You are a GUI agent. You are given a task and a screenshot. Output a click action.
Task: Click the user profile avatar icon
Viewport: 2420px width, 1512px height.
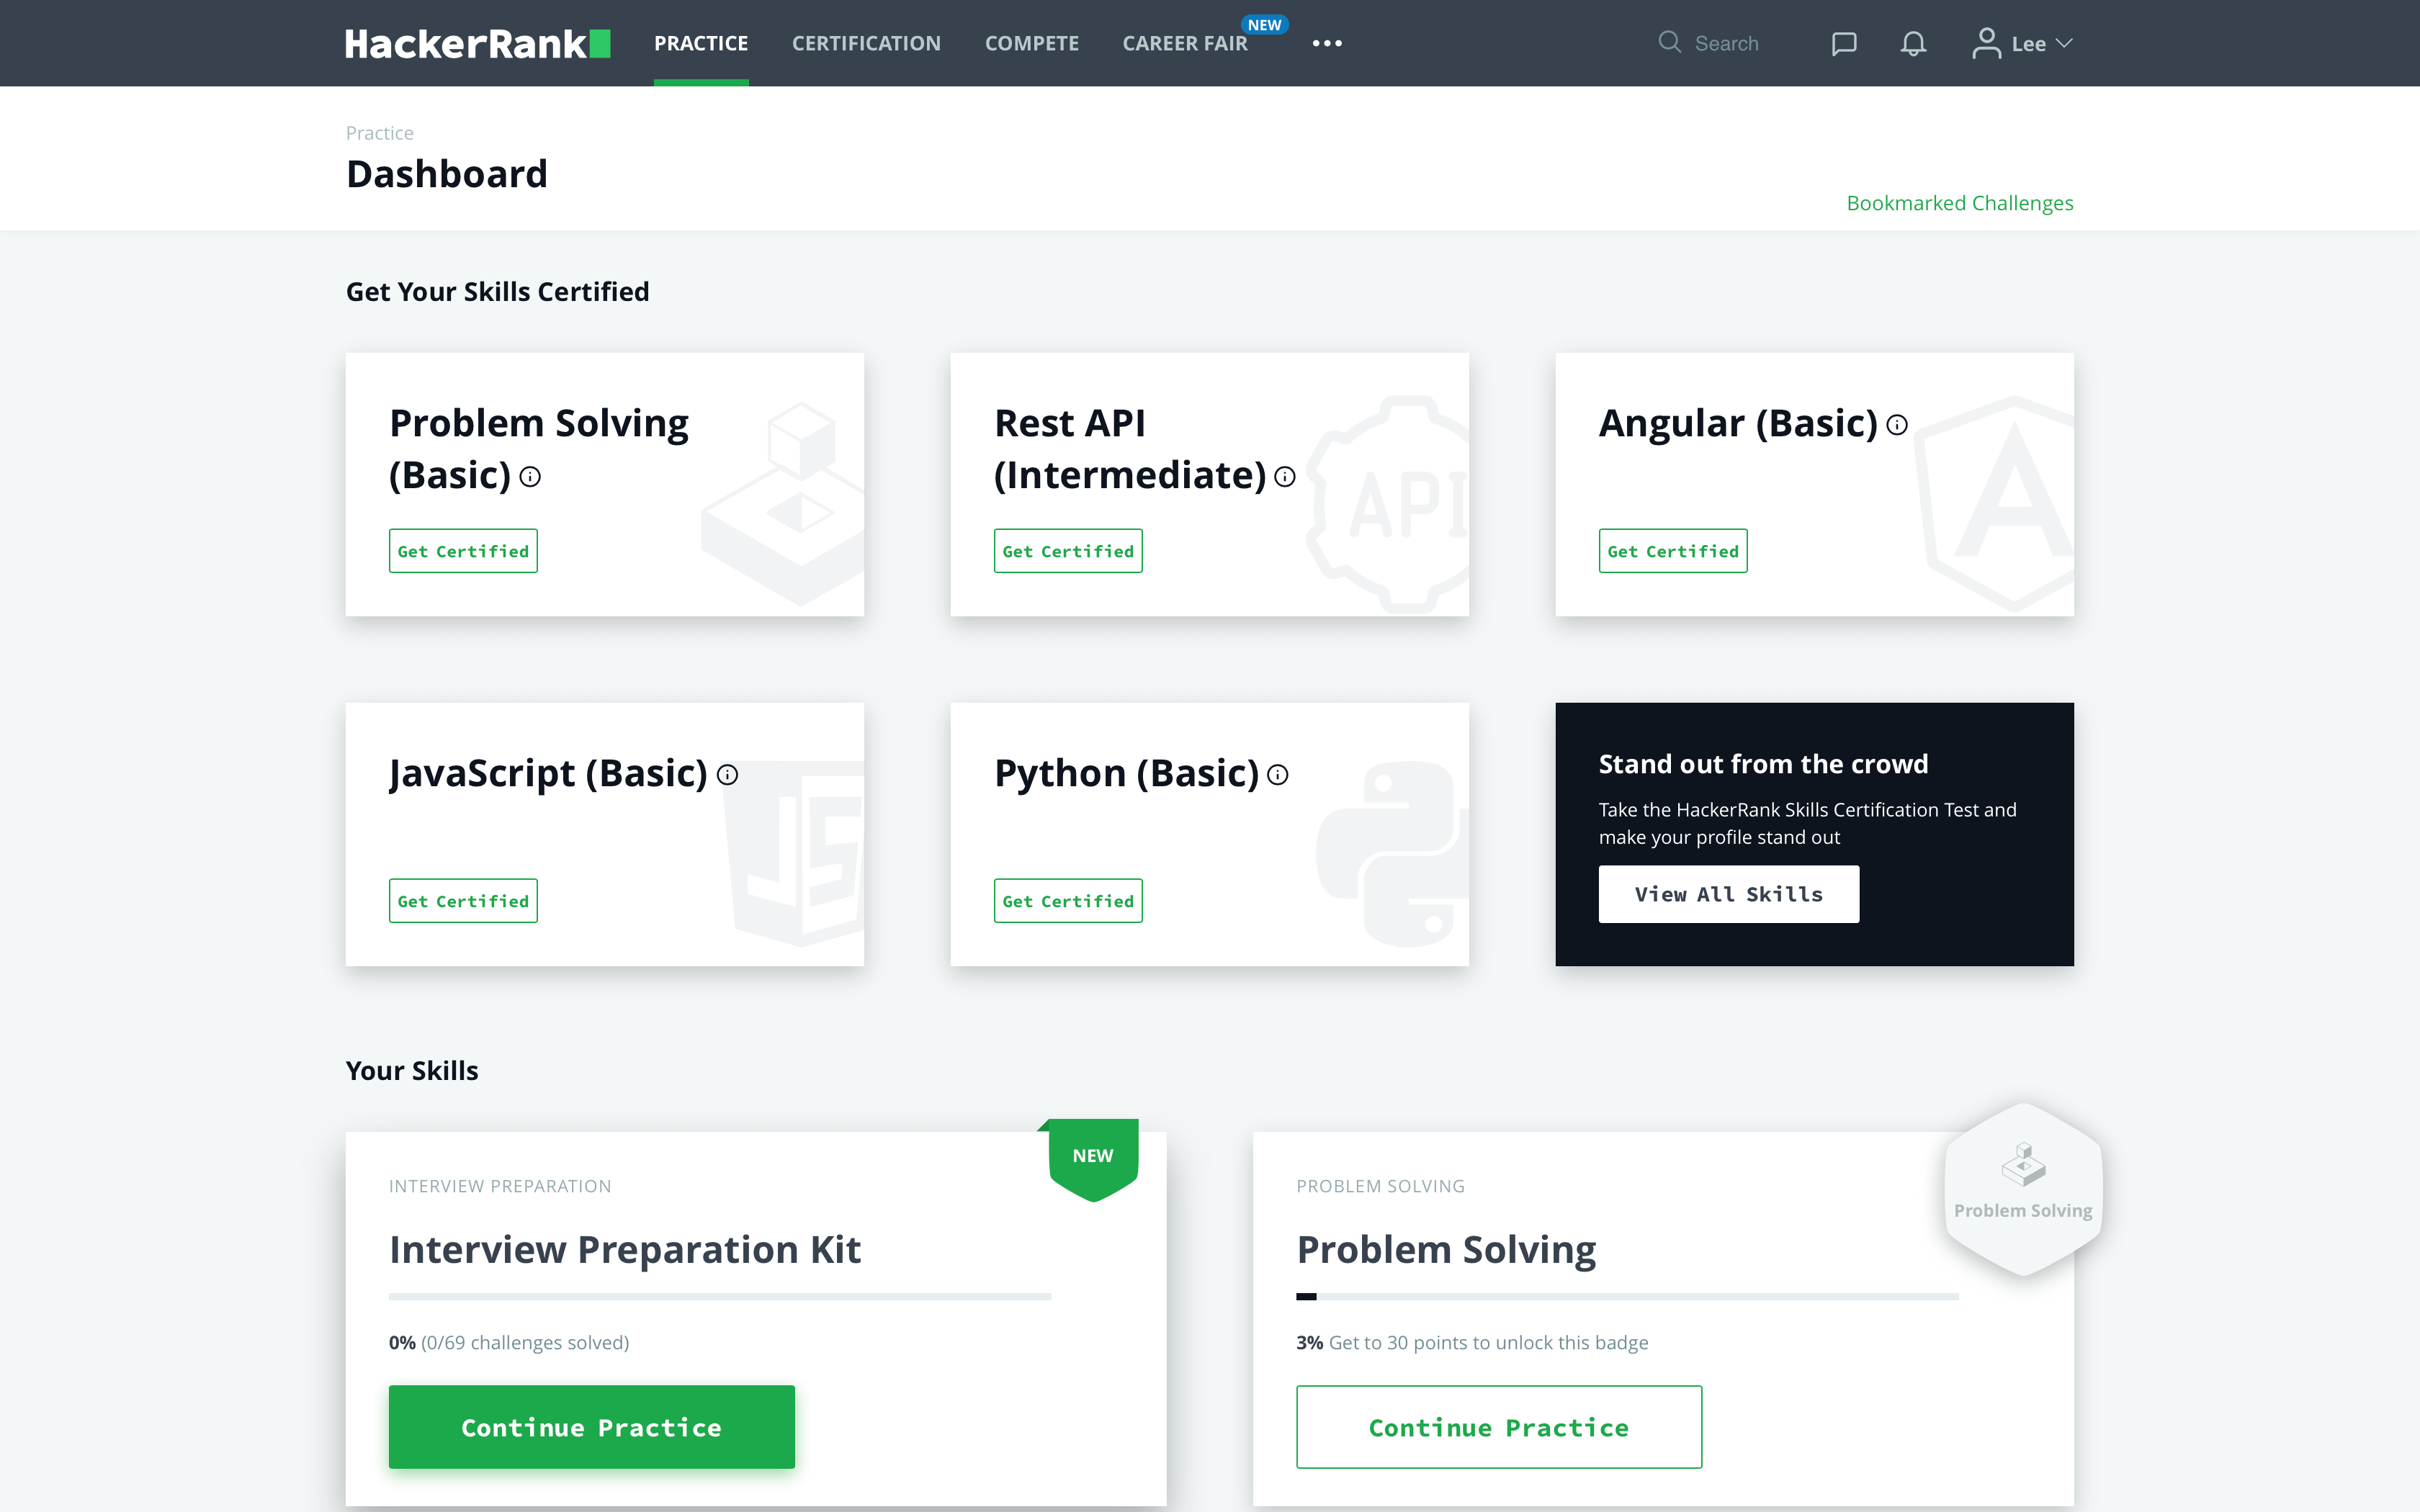1986,43
